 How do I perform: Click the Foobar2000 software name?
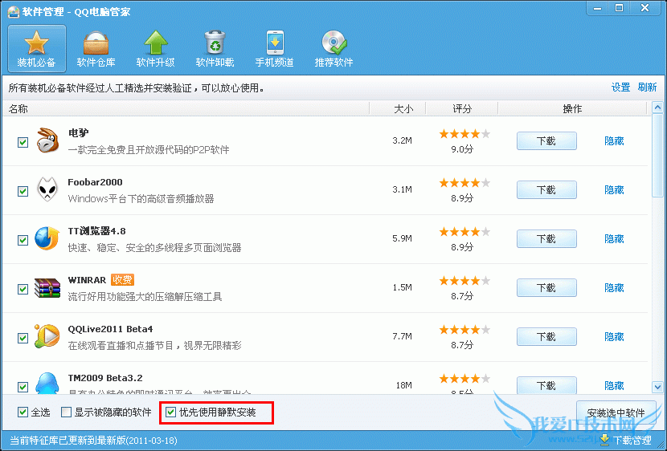pyautogui.click(x=96, y=182)
